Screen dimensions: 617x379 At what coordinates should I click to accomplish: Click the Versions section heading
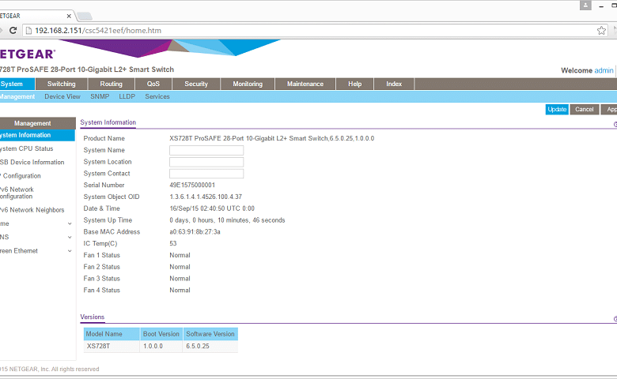93,317
